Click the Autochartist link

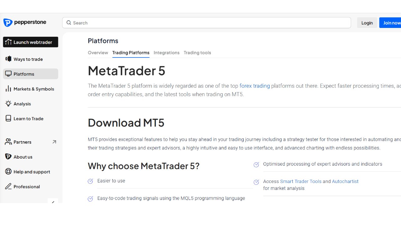pos(345,181)
